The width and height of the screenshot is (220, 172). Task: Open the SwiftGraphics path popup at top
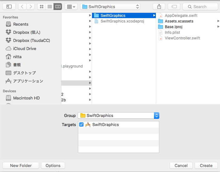coord(110,7)
